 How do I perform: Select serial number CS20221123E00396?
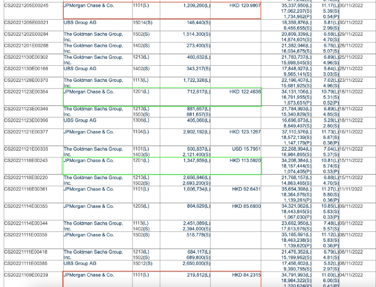pos(26,120)
